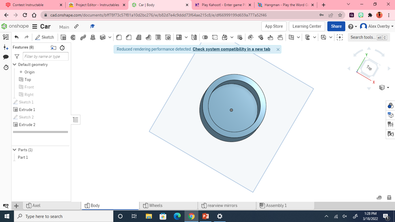The width and height of the screenshot is (395, 222).
Task: Collapse the Default geometry tree
Action: 14,64
